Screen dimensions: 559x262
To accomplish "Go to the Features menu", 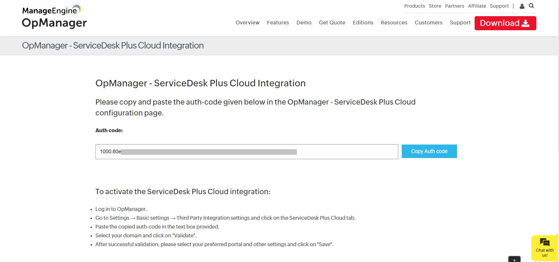I will coord(278,23).
